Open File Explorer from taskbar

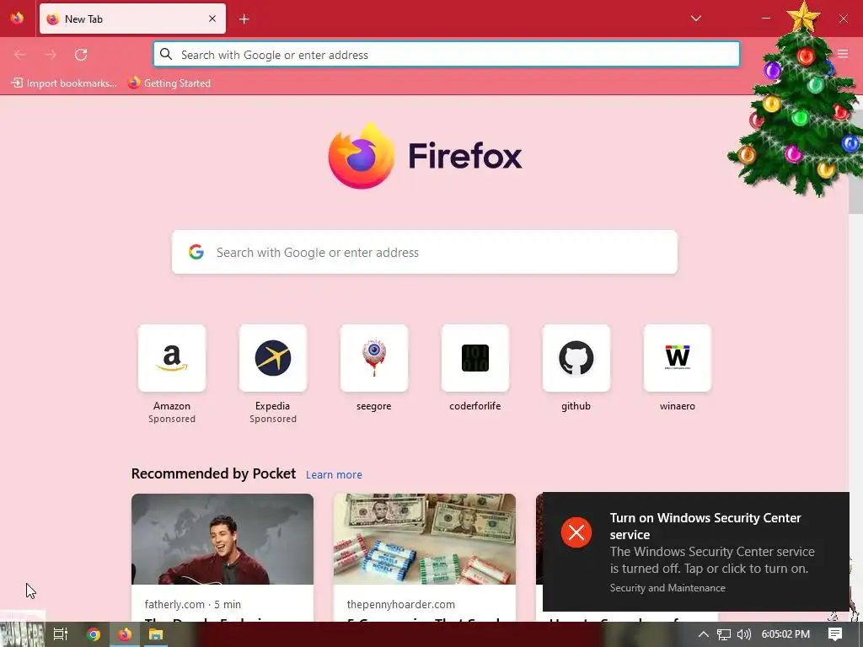[x=156, y=634]
